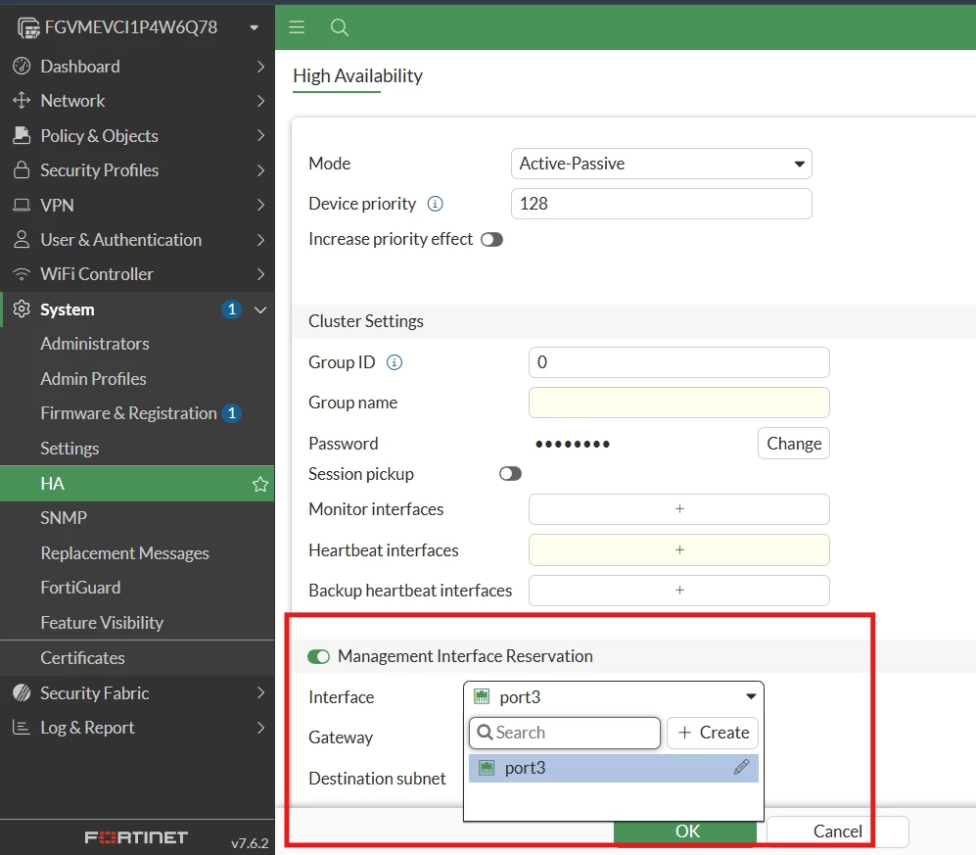This screenshot has width=976, height=855.
Task: Click the Group ID field
Action: (679, 362)
